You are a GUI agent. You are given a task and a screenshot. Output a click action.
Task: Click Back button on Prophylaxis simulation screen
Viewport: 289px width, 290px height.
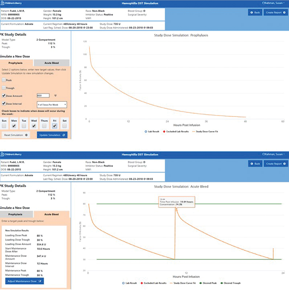[x=255, y=12]
